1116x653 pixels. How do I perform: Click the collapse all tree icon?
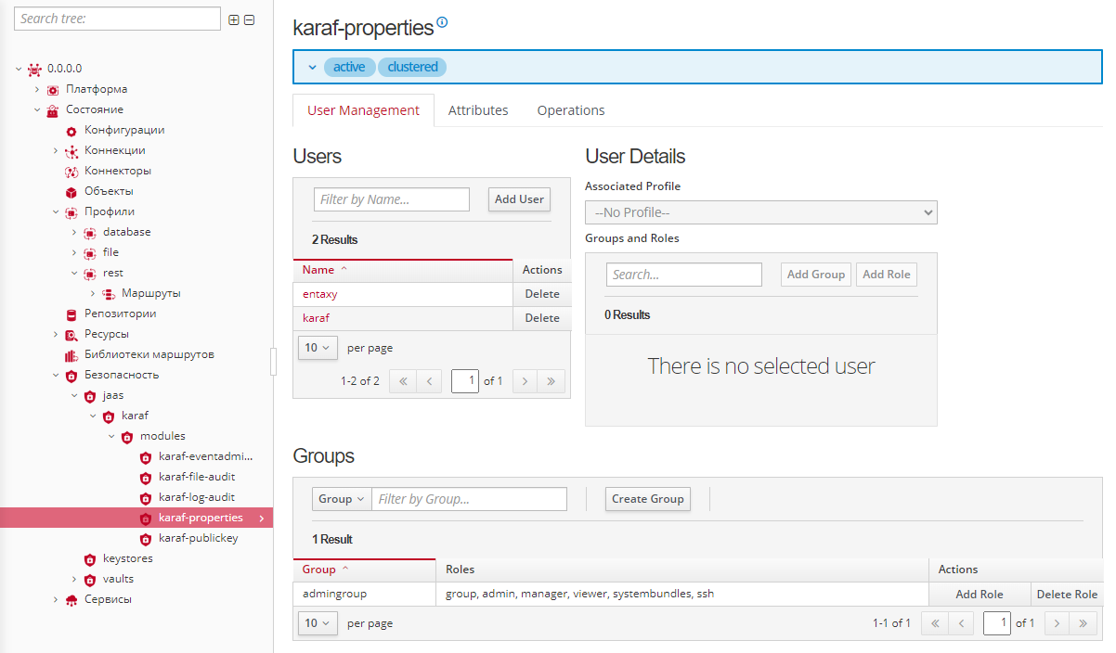pos(249,19)
